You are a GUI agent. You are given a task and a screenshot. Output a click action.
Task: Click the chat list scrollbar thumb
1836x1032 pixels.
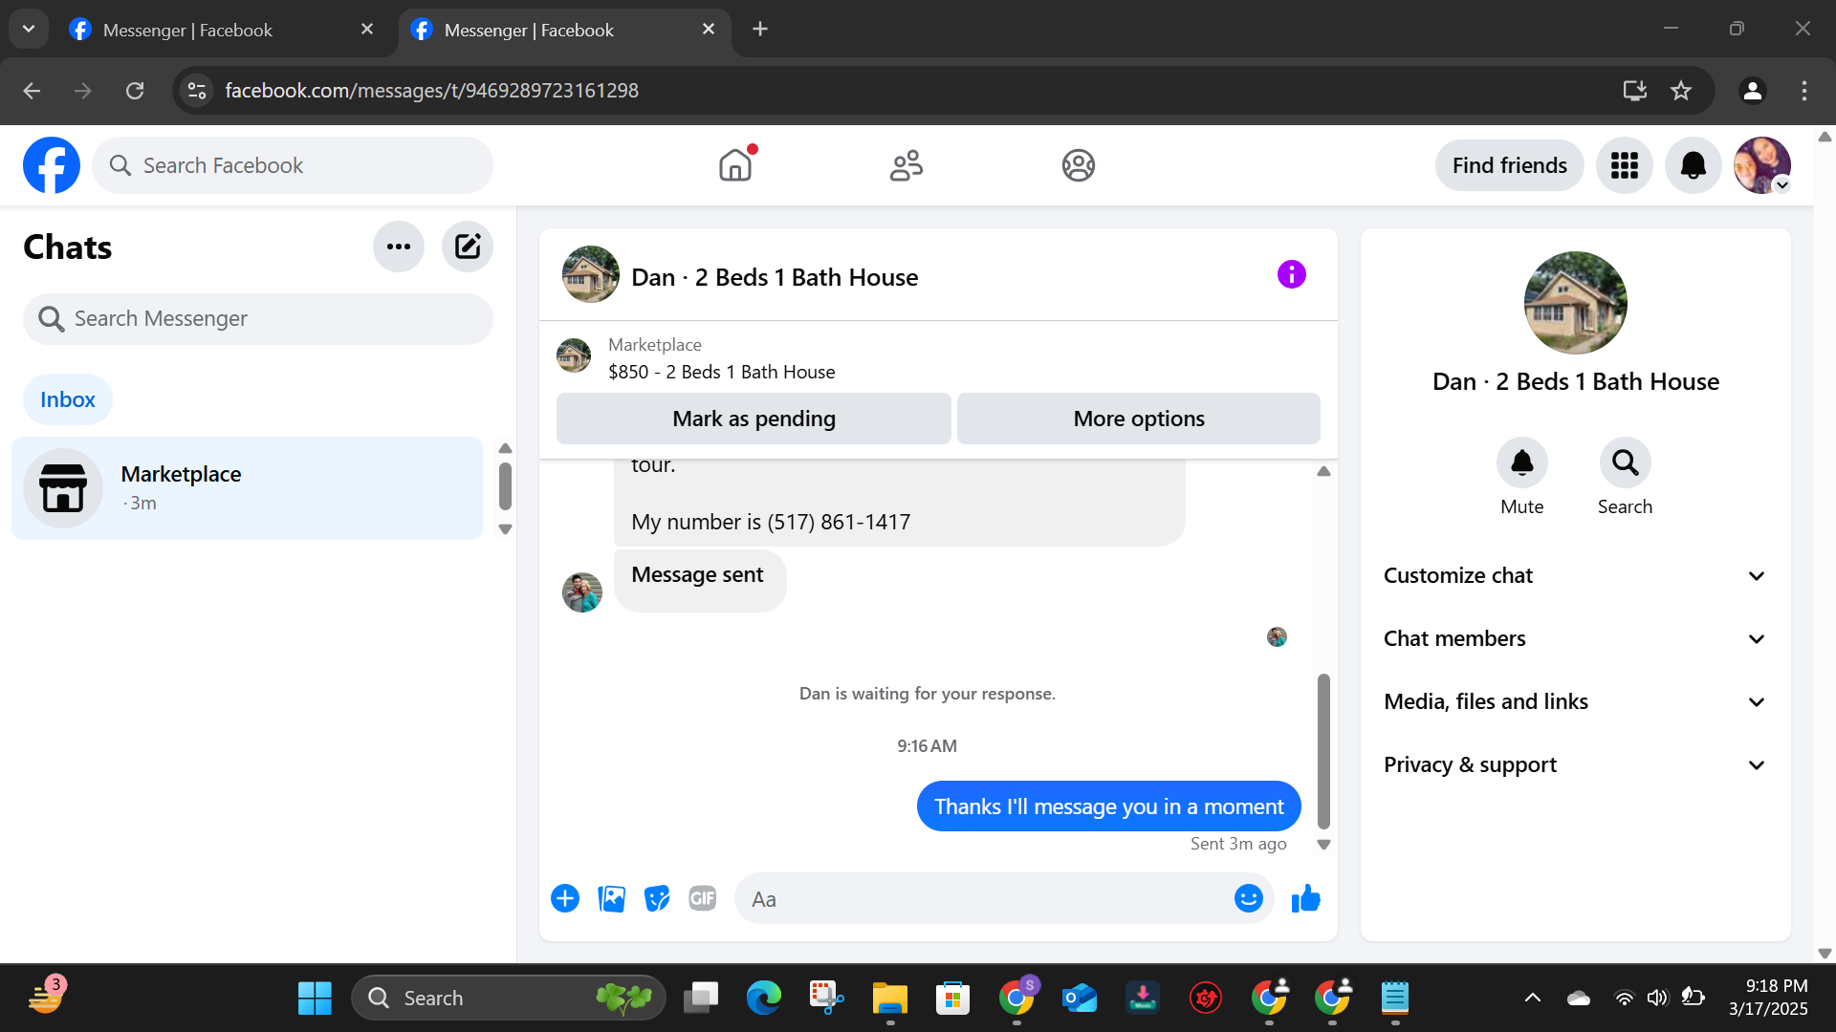(x=505, y=487)
